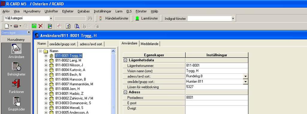Open the Enheter menu
Viewport: 307px width, 114px height.
click(68, 11)
